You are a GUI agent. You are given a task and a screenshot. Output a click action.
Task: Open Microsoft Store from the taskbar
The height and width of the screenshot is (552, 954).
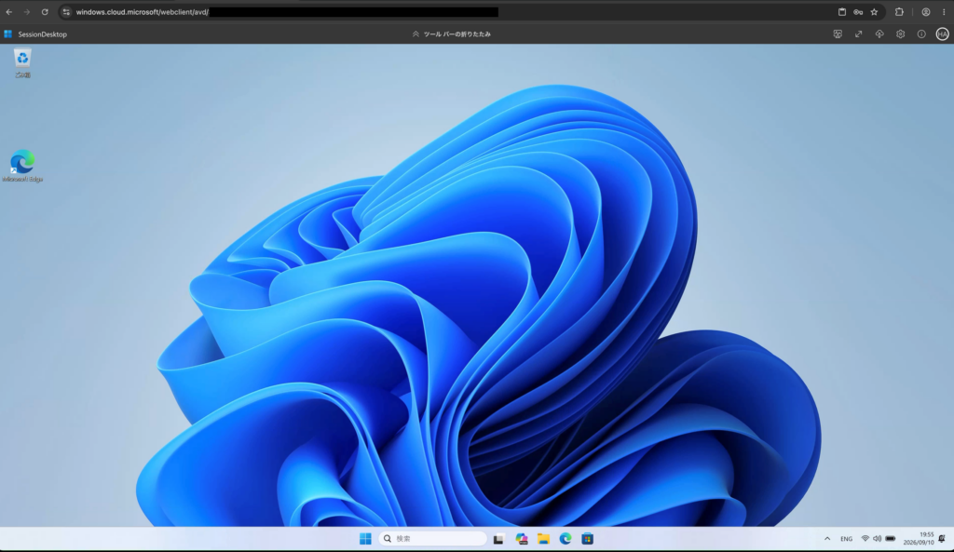pos(587,539)
